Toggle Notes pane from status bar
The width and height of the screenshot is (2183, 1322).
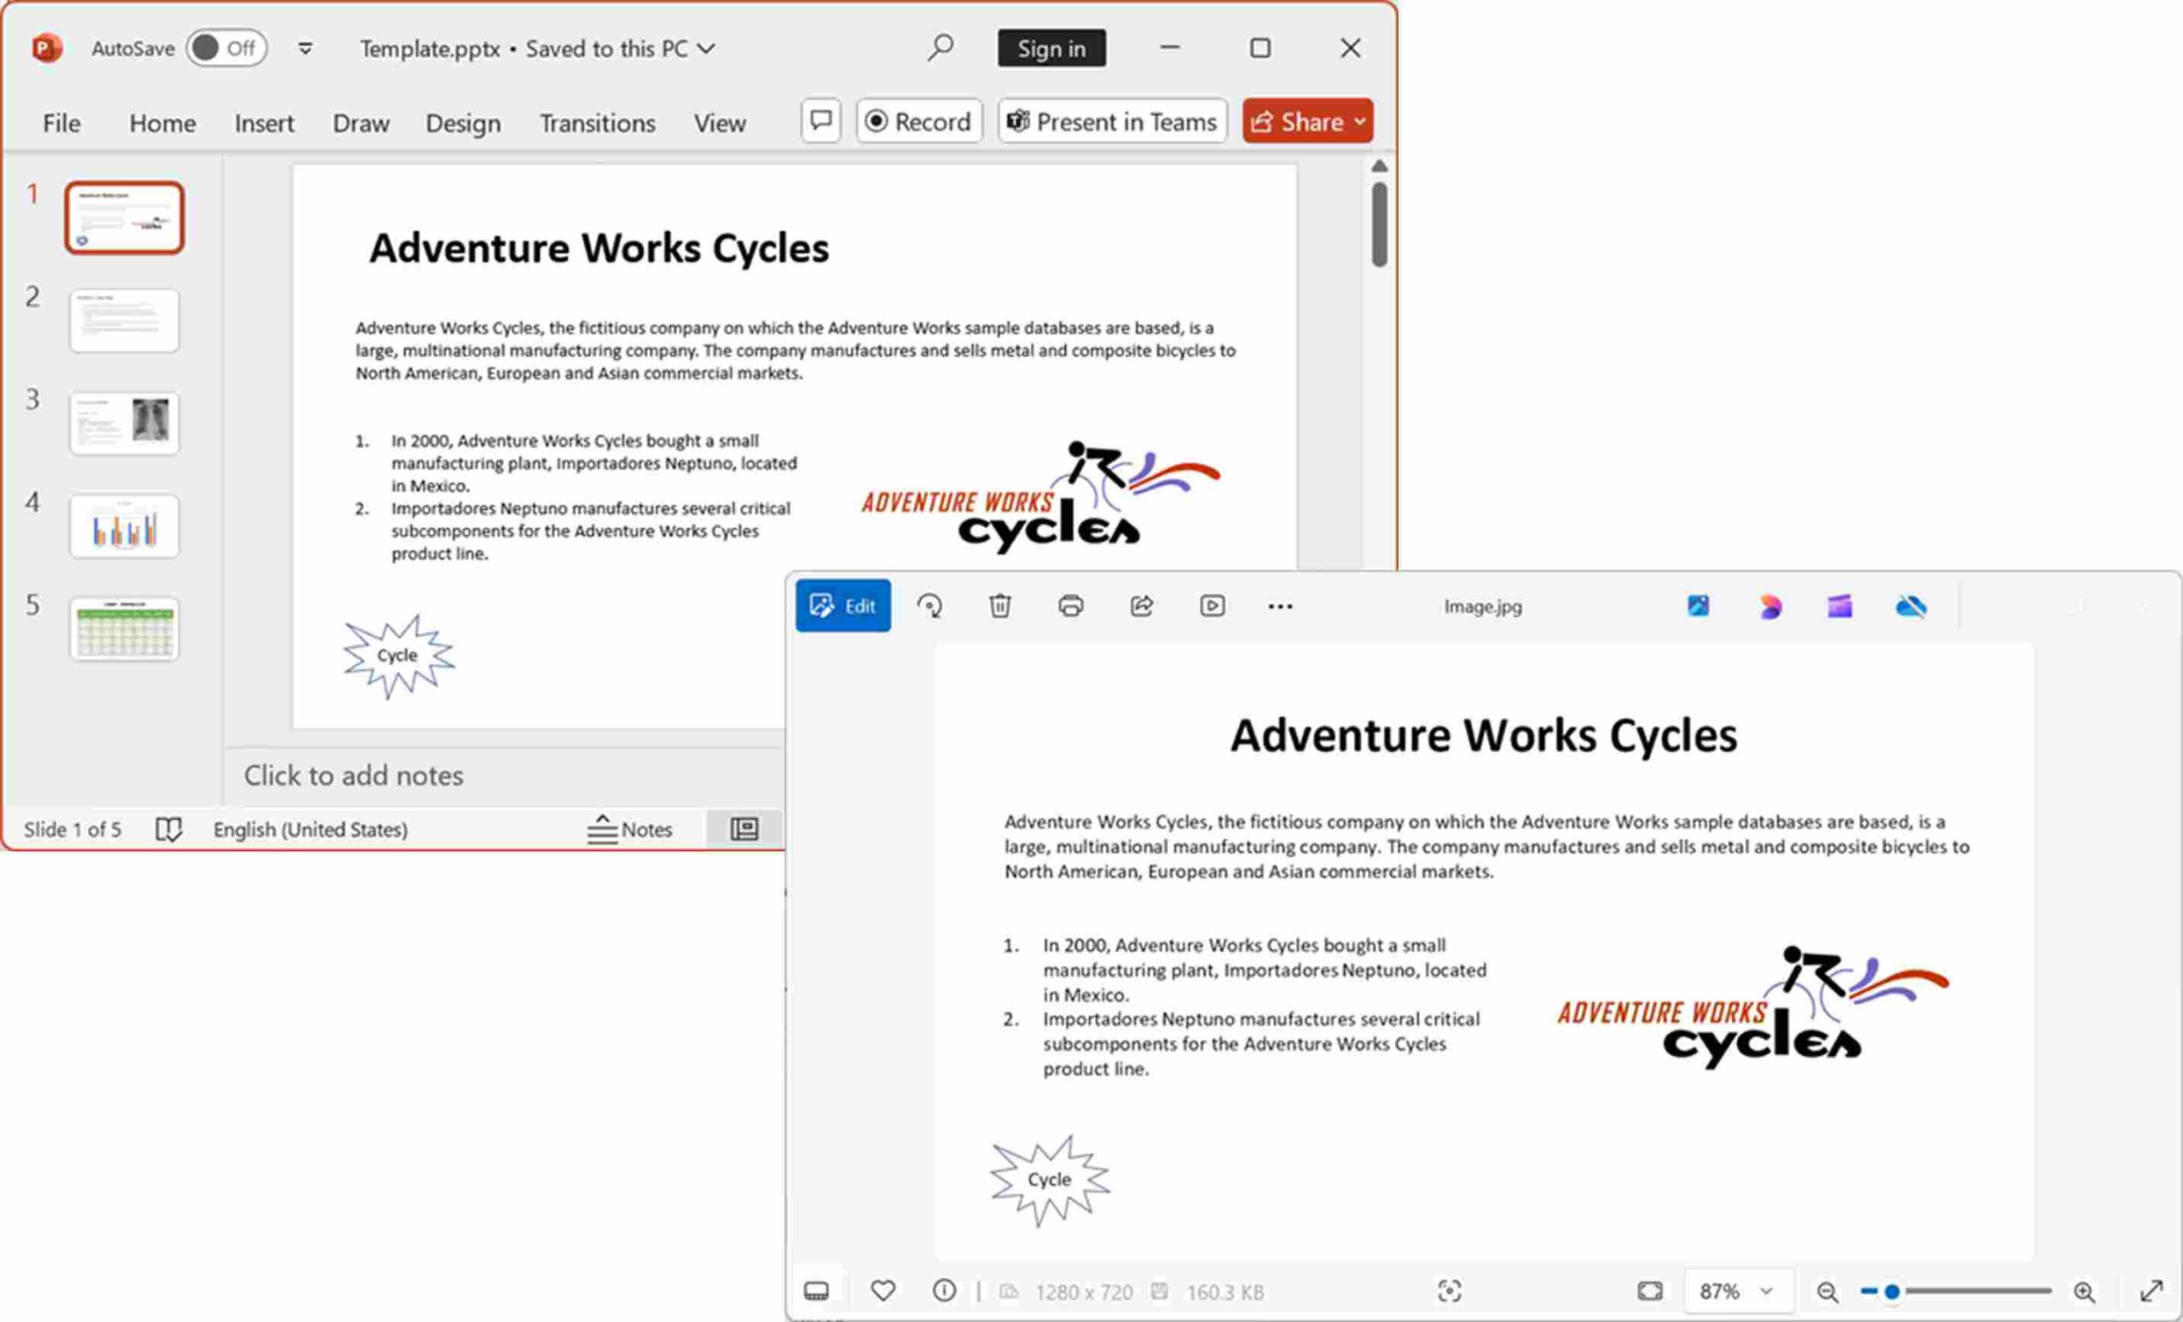630,829
